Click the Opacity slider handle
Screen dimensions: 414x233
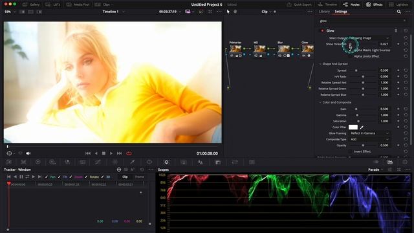coord(363,145)
